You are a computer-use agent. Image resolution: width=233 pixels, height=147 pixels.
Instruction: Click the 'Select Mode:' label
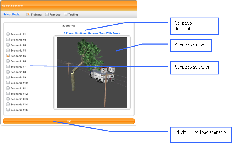click(12, 14)
